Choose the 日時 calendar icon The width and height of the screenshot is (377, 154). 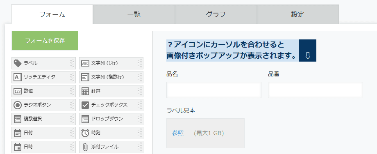point(18,147)
